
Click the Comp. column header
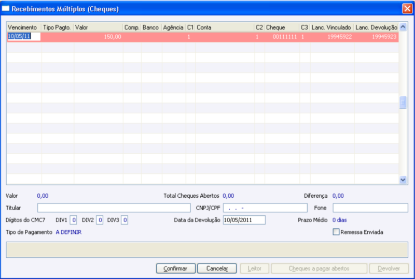132,27
